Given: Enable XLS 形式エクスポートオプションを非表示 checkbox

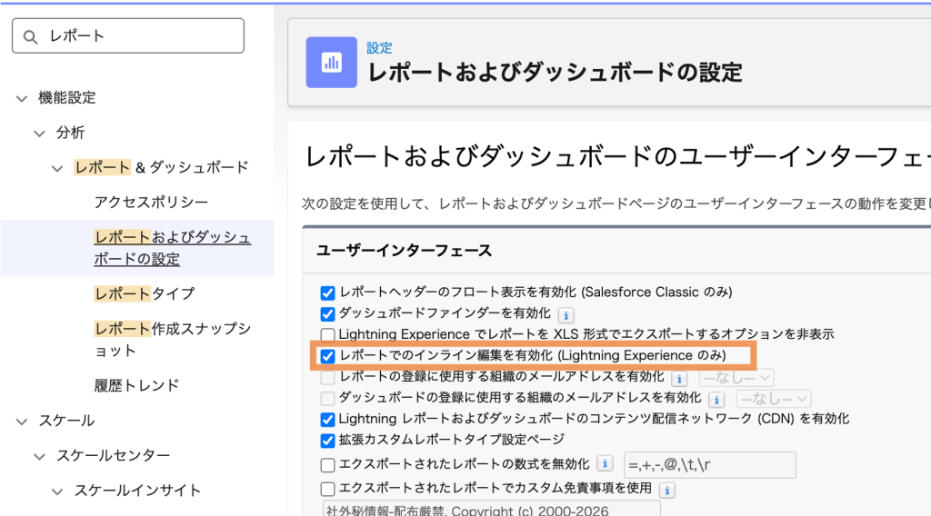Looking at the screenshot, I should click(x=328, y=334).
